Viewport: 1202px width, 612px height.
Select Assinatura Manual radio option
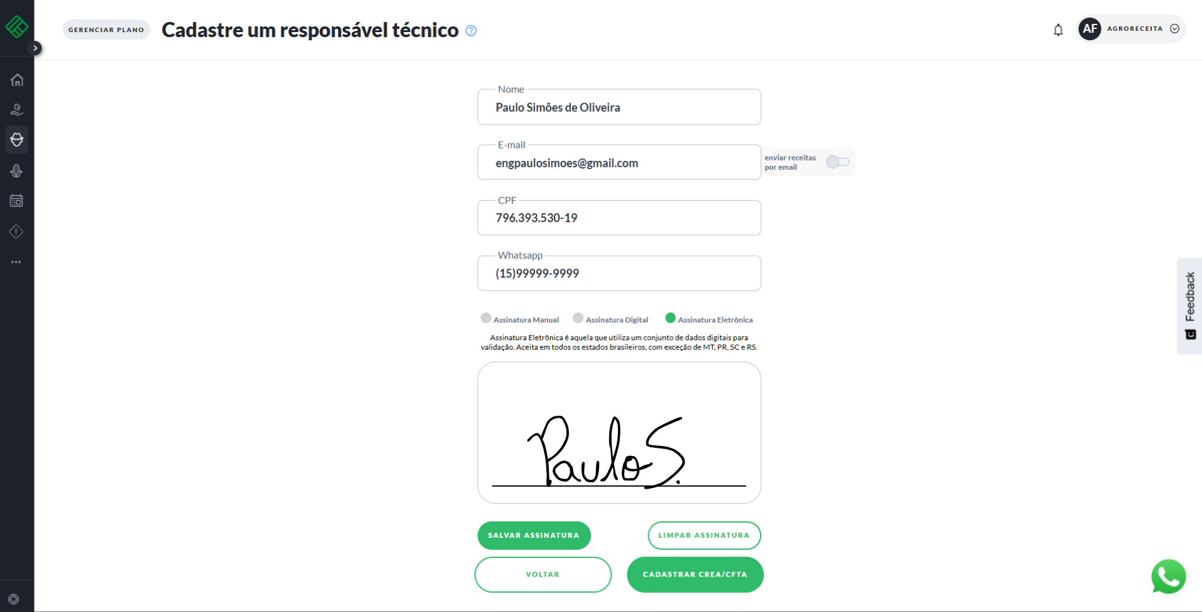[486, 318]
